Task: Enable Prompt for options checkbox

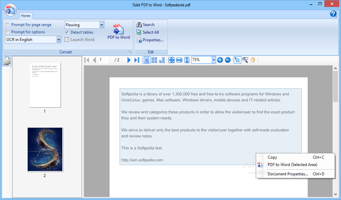Action: click(x=8, y=32)
